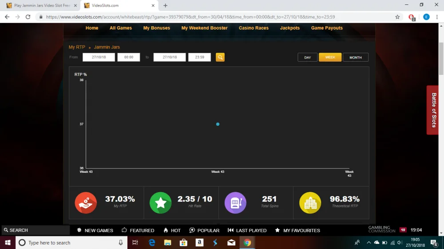This screenshot has height=249, width=444.
Task: Click the Jammin Jars breadcrumb link
Action: click(x=107, y=47)
